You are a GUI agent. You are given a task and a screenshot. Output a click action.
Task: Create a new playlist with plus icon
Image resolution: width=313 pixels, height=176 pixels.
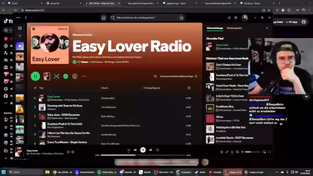tap(20, 36)
